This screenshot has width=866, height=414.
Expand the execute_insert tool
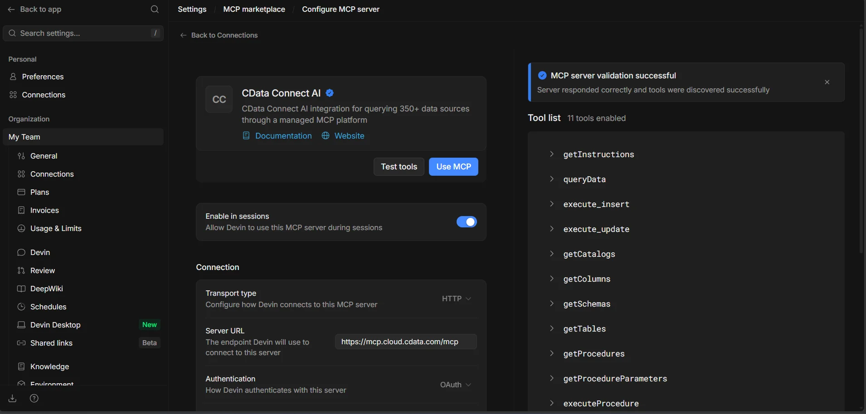[x=552, y=204]
